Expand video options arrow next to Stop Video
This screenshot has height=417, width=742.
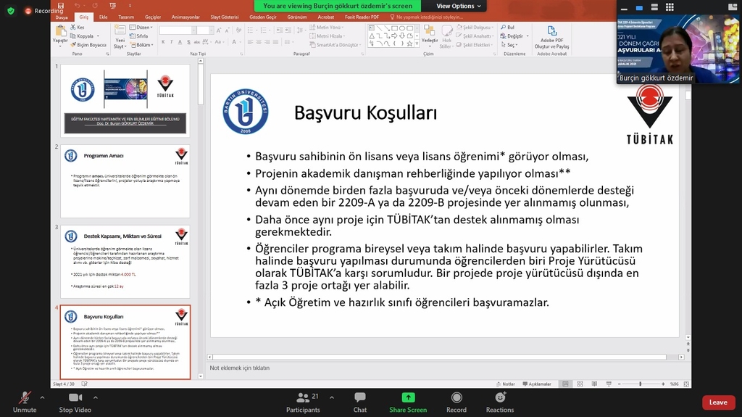point(95,397)
